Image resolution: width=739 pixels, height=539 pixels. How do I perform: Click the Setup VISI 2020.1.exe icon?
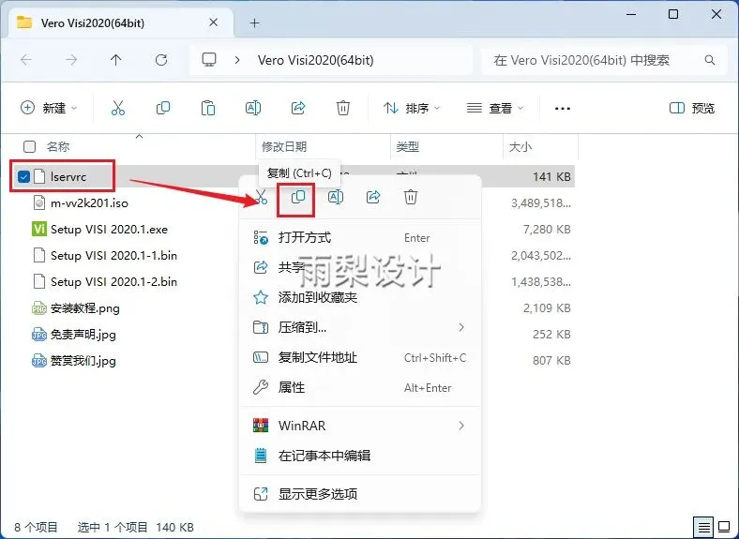tap(38, 229)
